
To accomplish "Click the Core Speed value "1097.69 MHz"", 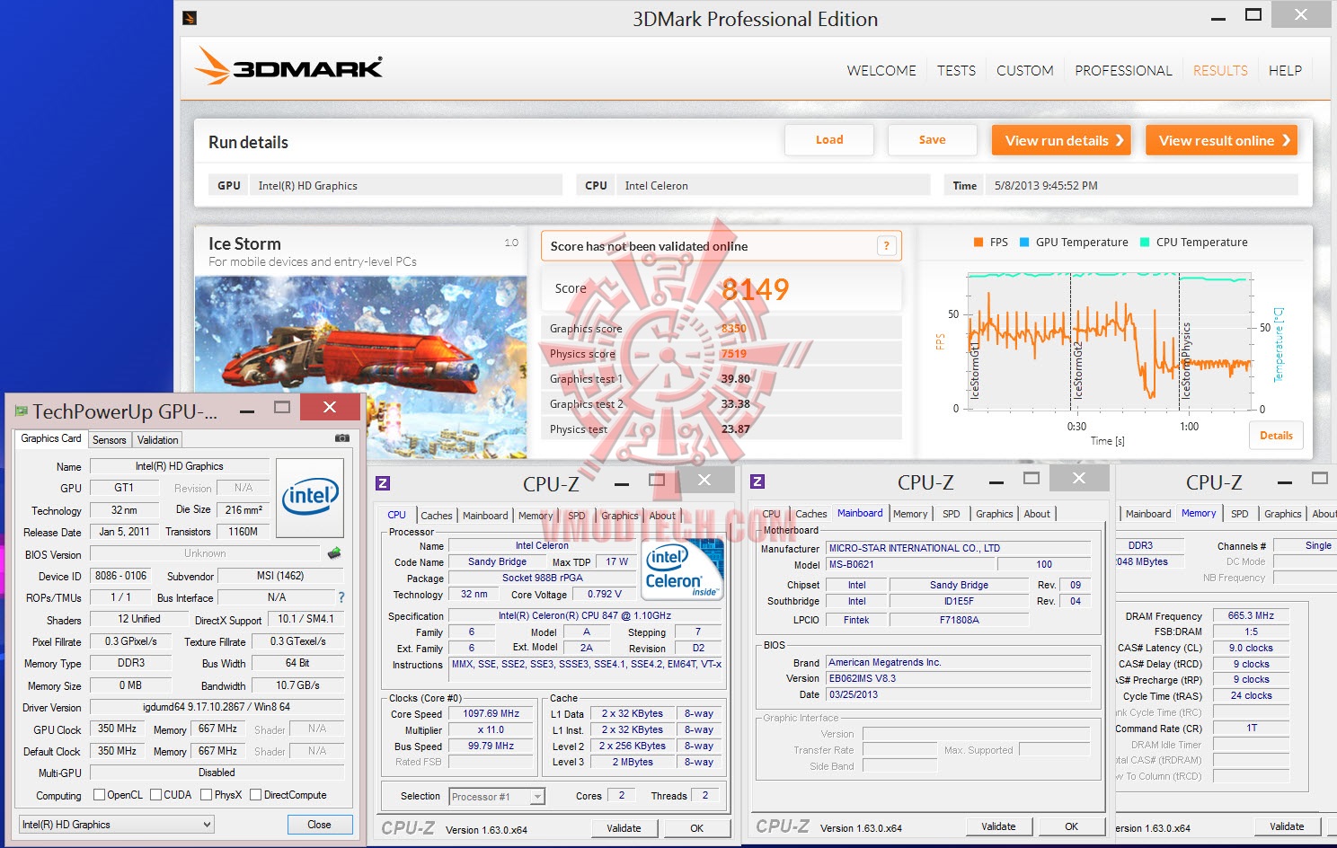I will [x=491, y=714].
